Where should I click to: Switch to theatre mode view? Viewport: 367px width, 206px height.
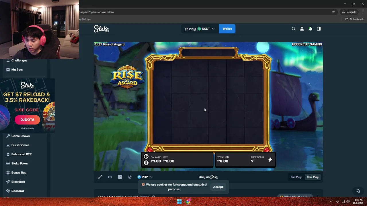pos(110,177)
